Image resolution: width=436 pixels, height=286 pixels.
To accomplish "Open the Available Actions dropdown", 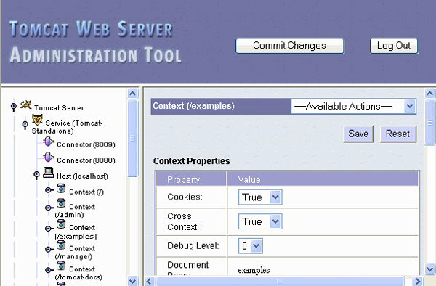I will click(x=353, y=106).
